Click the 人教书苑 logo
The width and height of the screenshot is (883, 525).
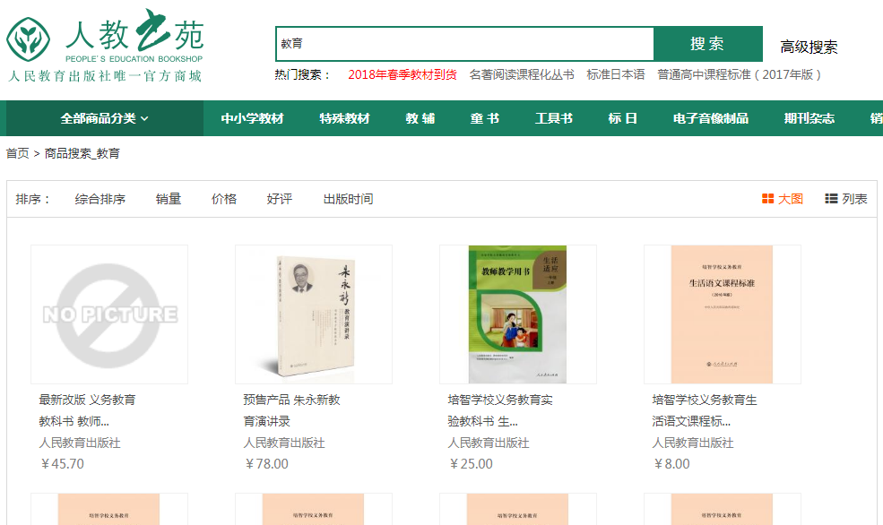[105, 45]
